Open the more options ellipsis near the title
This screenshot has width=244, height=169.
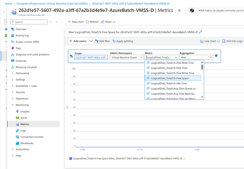click(x=186, y=10)
